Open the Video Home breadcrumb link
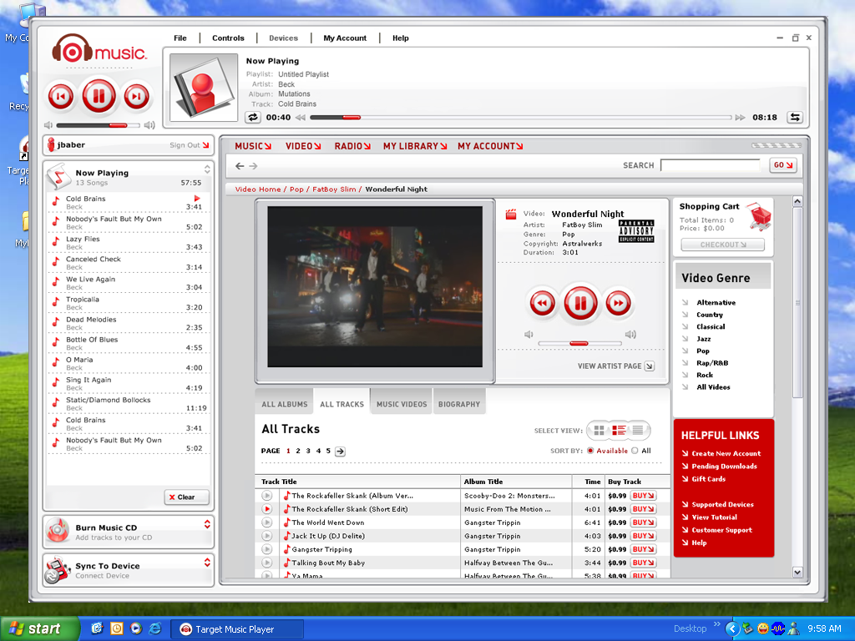The image size is (855, 641). pos(258,189)
